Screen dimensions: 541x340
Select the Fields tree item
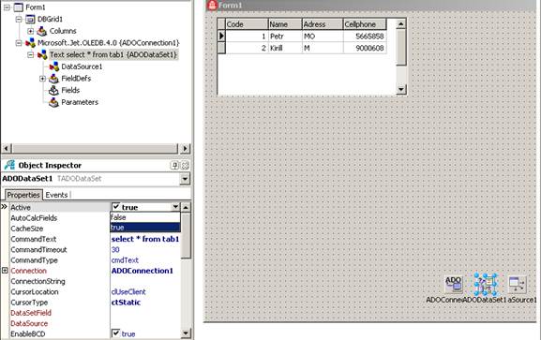[x=70, y=90]
